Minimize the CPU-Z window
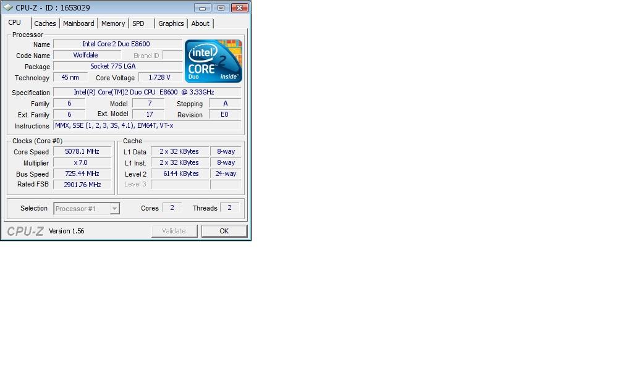 coord(202,8)
